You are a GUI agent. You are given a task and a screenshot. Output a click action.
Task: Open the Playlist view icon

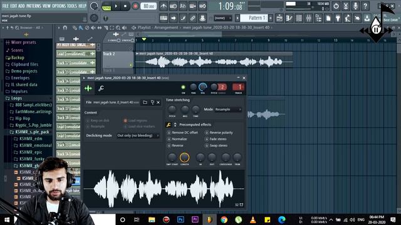[279, 18]
